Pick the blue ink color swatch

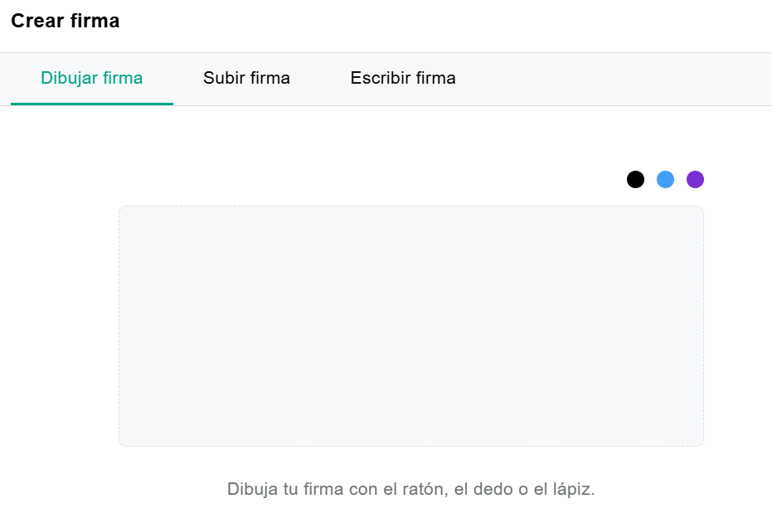pos(665,179)
